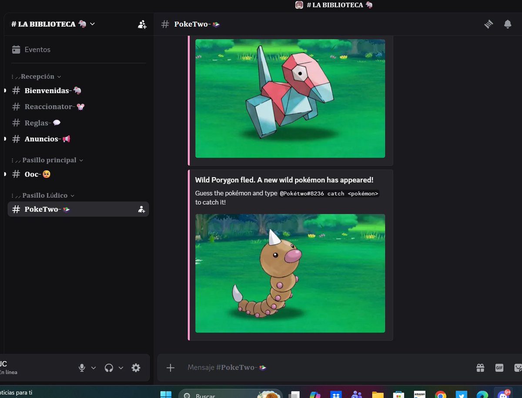Open the sticker picker icon
522x398 pixels.
(518, 368)
